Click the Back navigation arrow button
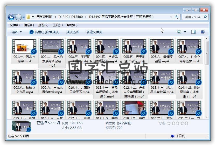The width and height of the screenshot is (216, 146). [x=11, y=17]
